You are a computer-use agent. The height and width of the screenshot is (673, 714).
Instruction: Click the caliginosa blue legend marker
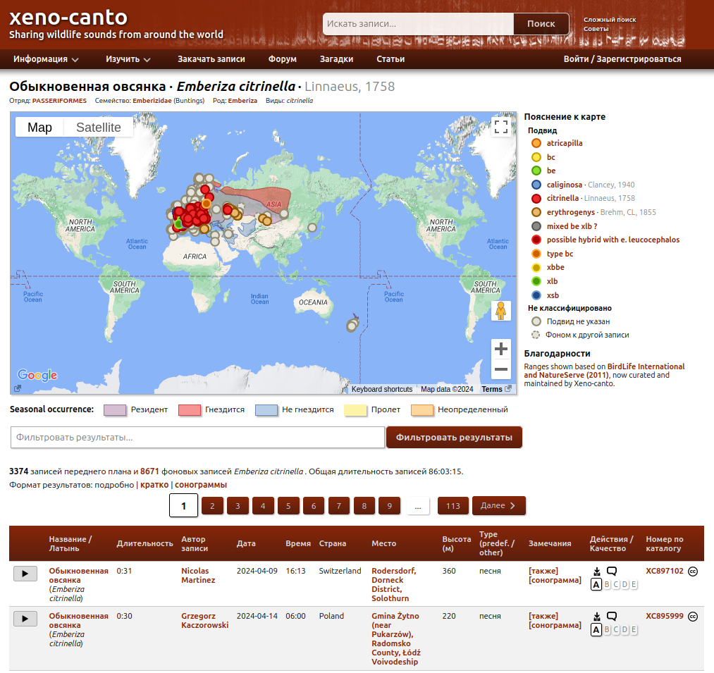[x=536, y=185]
